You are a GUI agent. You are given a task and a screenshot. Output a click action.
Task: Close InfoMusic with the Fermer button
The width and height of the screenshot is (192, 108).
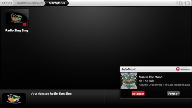173,94
